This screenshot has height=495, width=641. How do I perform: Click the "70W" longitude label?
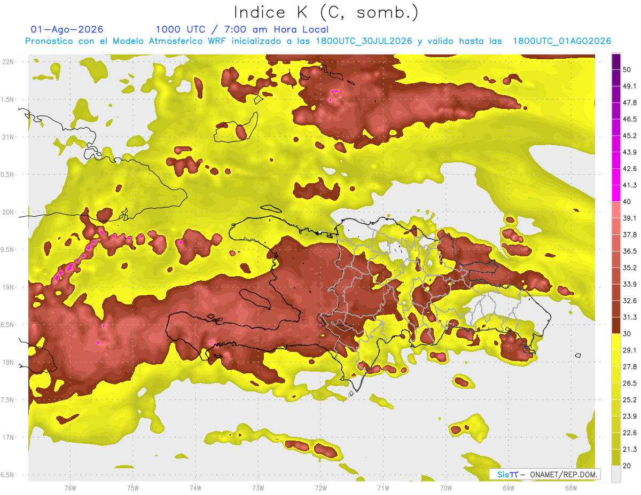pos(445,488)
